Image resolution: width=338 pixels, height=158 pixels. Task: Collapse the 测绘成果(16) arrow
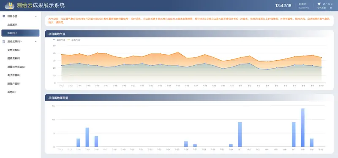(36, 41)
